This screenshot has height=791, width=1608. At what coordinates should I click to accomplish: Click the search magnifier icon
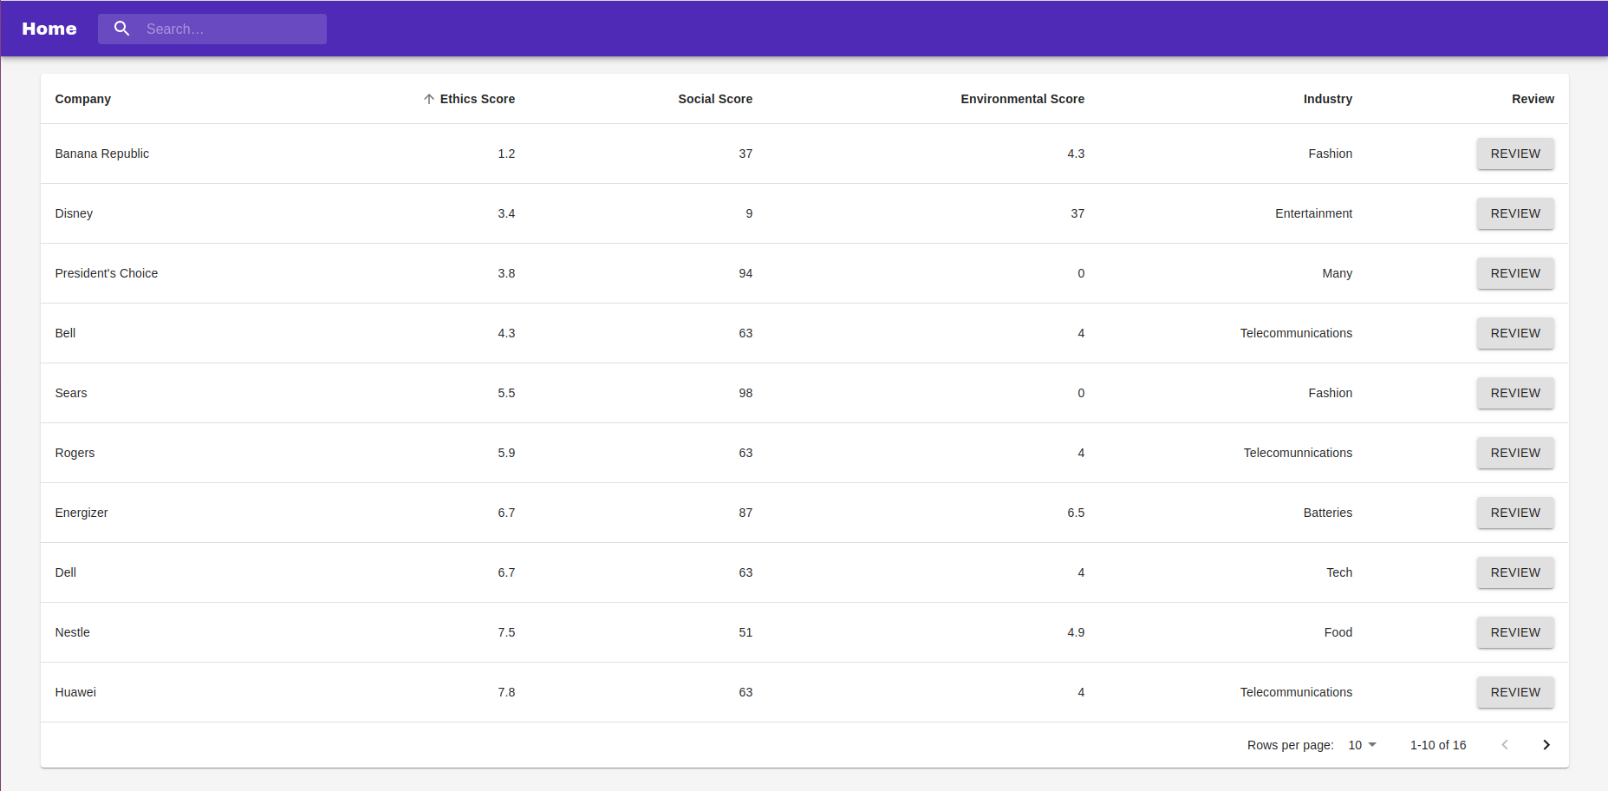(x=122, y=29)
